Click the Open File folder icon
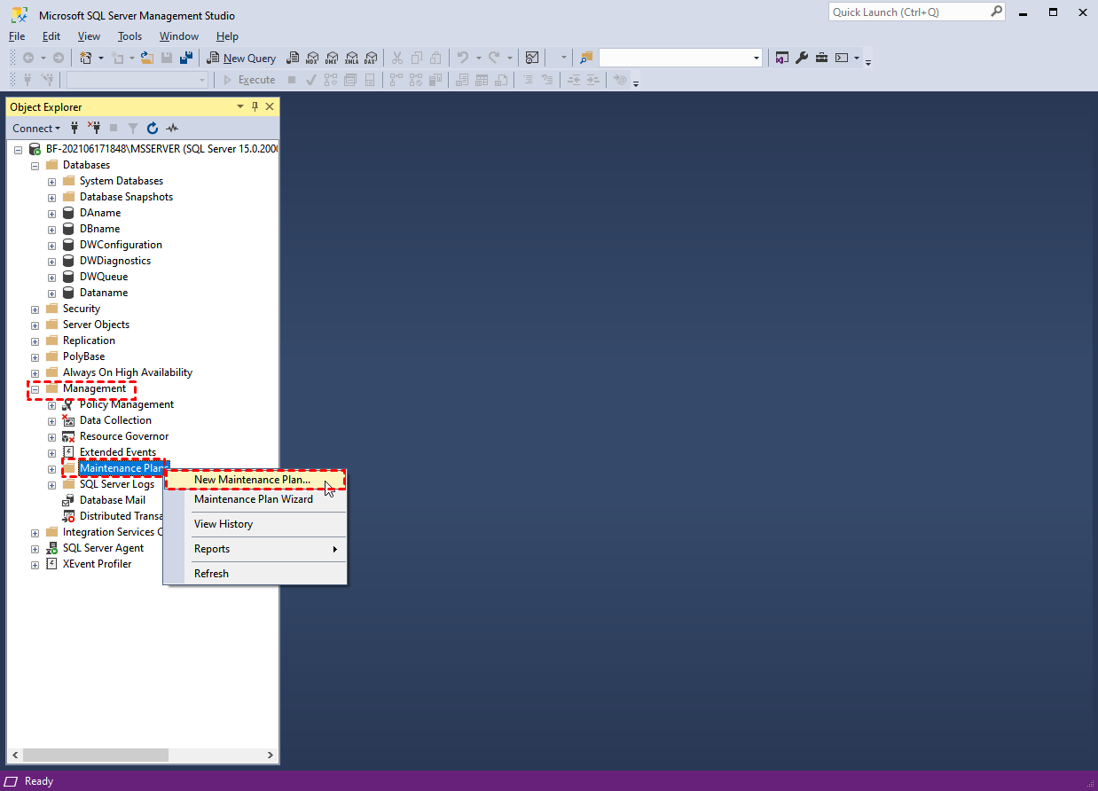Viewport: 1098px width, 791px height. pos(147,58)
